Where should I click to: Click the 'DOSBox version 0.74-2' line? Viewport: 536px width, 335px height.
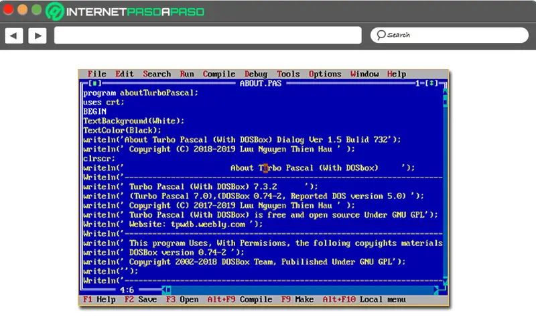[163, 253]
